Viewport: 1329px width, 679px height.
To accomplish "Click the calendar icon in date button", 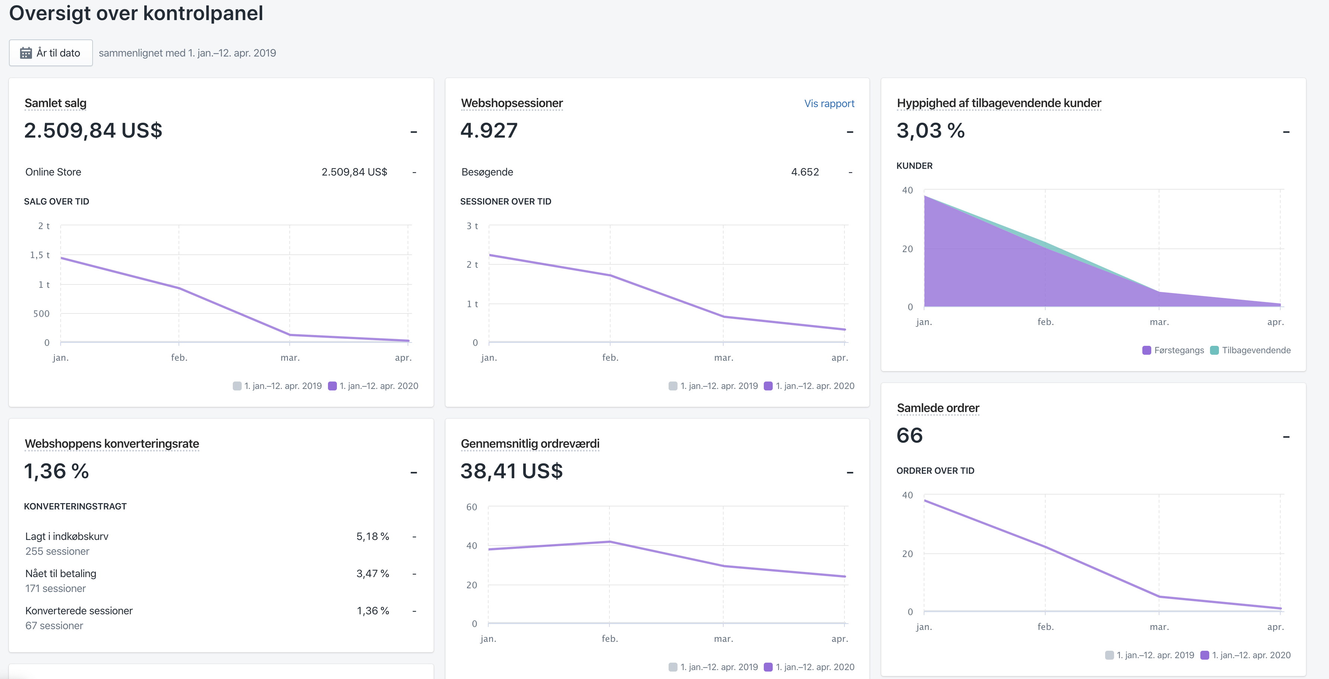I will point(26,53).
